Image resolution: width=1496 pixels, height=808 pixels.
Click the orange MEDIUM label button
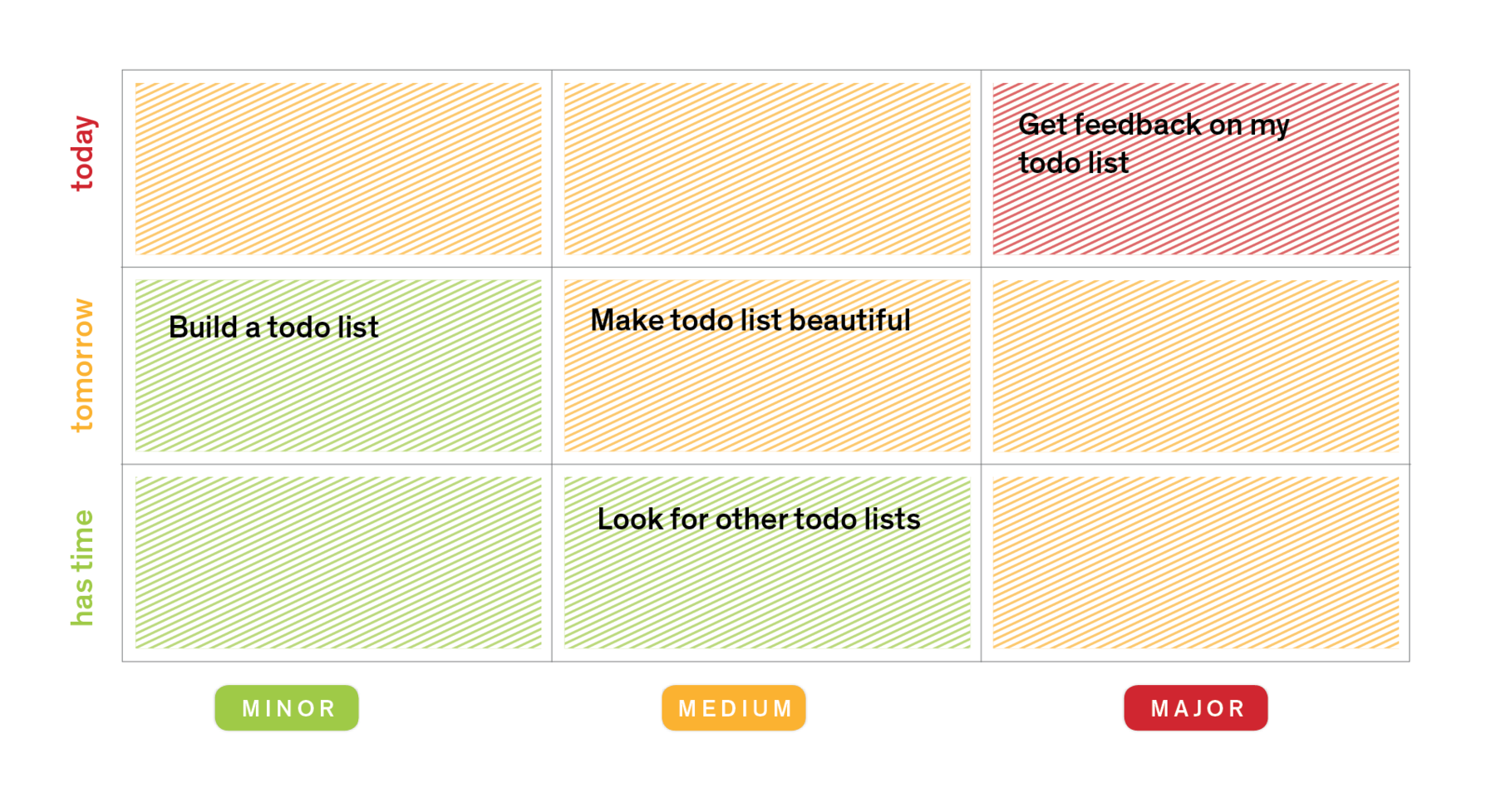tap(734, 708)
